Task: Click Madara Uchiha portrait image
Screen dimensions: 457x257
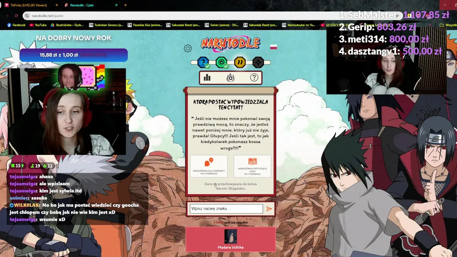Action: pyautogui.click(x=231, y=237)
